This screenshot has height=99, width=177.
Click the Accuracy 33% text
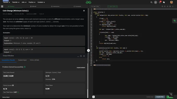pos(50,79)
